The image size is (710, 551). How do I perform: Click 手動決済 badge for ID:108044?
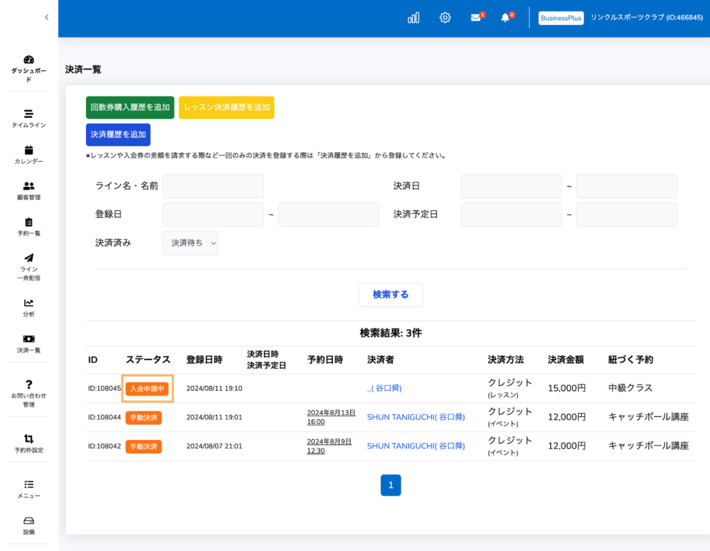point(144,418)
